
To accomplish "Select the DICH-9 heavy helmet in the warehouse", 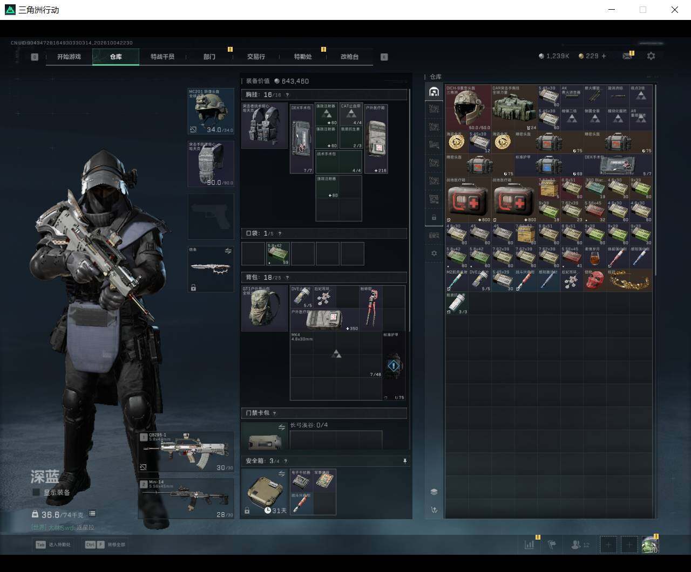I will point(468,107).
